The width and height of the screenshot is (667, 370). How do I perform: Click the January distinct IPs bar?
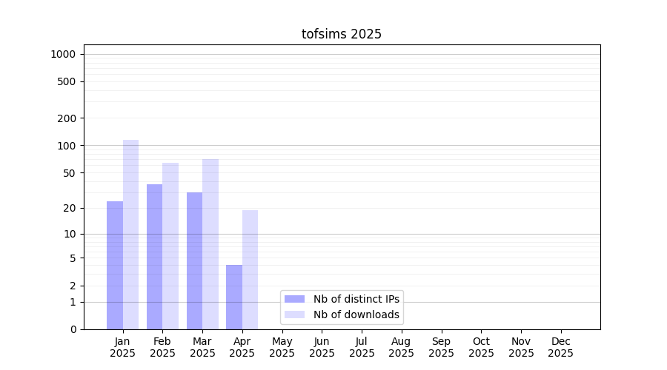(x=115, y=265)
